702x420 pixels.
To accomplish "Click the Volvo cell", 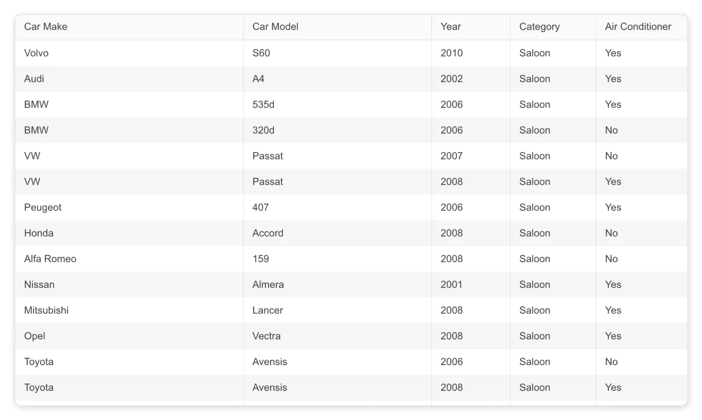I will click(129, 53).
